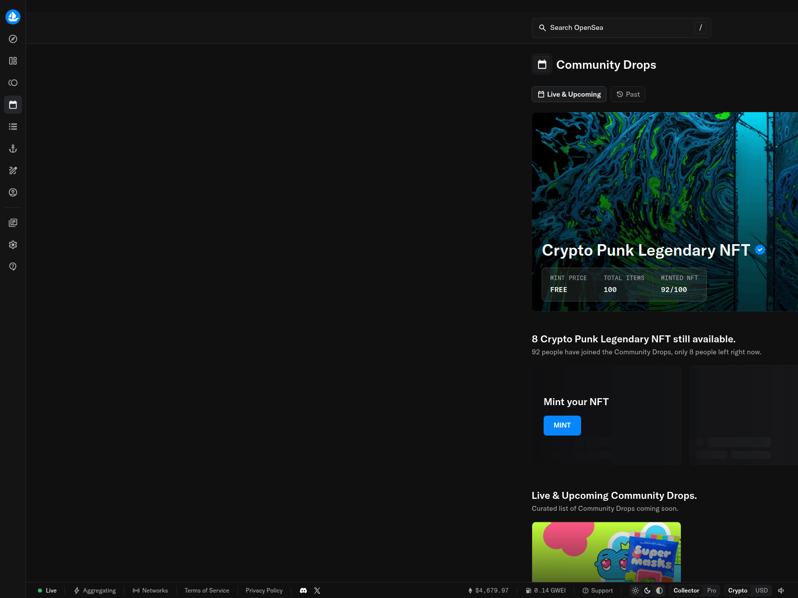Open the Profile person icon in sidebar
This screenshot has height=598, width=798.
pos(13,192)
